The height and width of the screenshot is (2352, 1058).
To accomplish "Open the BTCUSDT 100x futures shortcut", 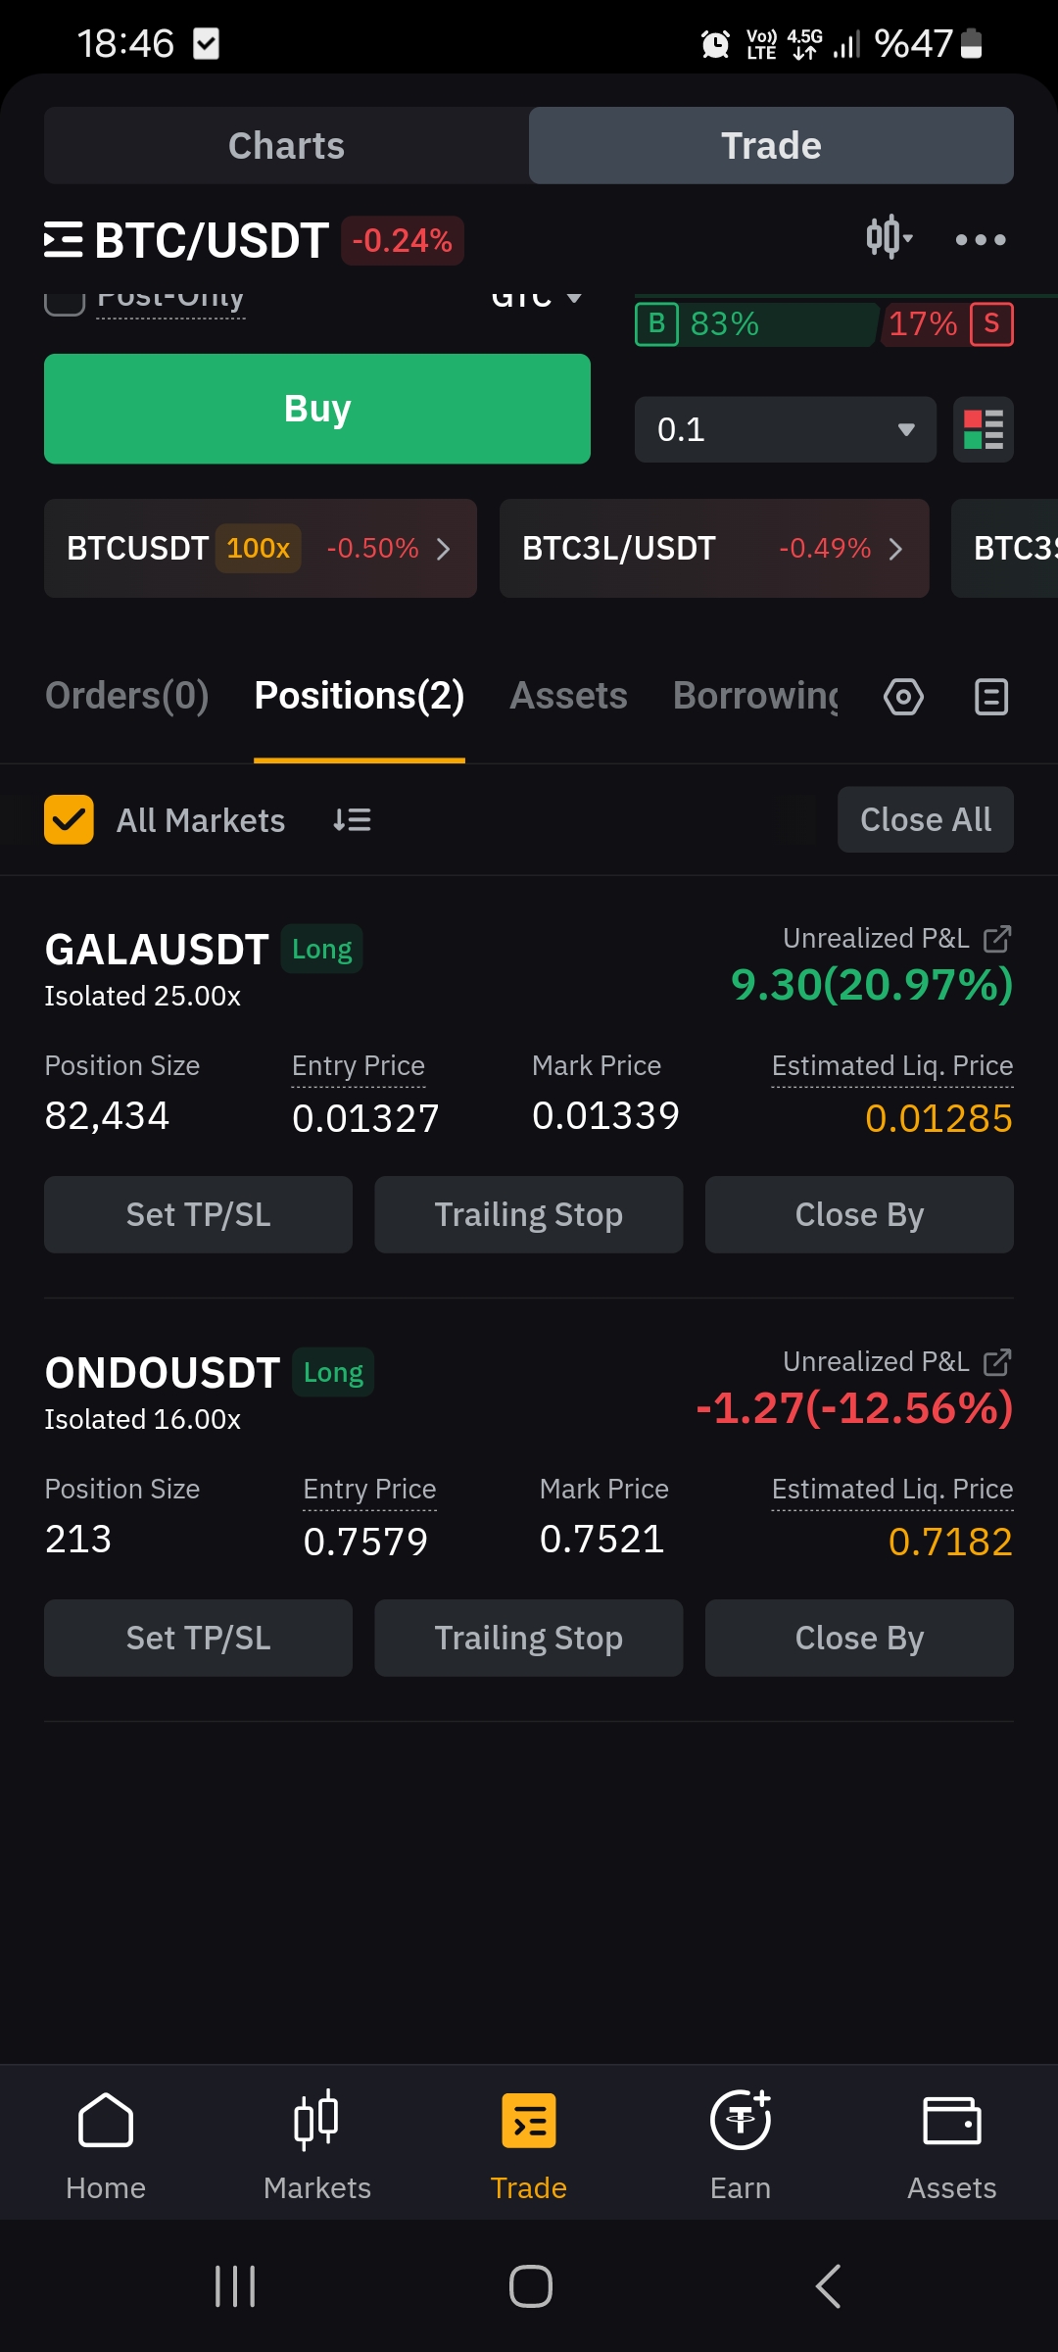I will coord(261,548).
